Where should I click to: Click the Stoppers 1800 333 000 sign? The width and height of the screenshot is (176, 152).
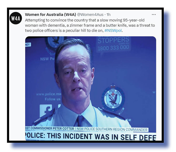(113, 44)
